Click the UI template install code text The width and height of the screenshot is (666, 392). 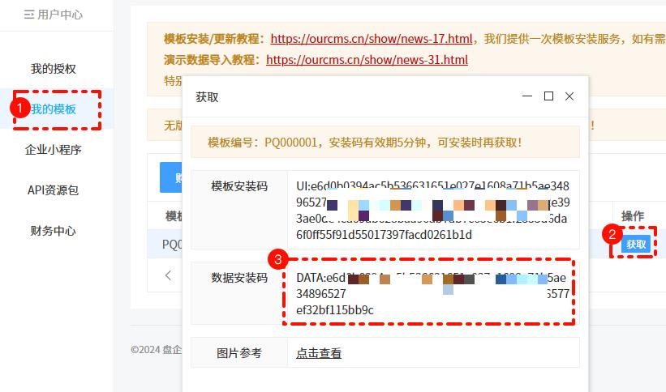pyautogui.click(x=433, y=211)
